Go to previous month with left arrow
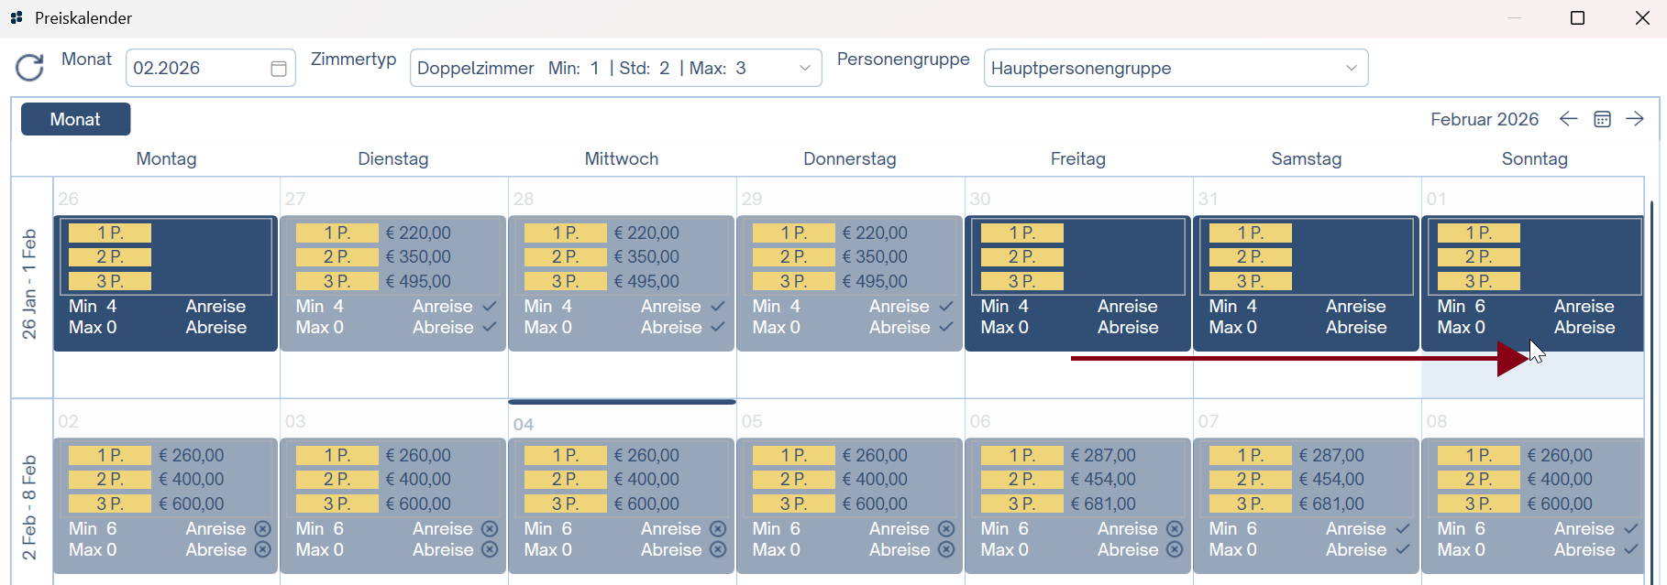1667x585 pixels. pyautogui.click(x=1568, y=119)
